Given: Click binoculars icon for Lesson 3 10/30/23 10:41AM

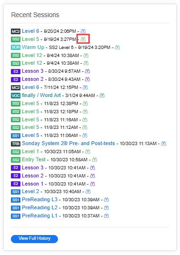Looking at the screenshot, I should click(x=93, y=168).
